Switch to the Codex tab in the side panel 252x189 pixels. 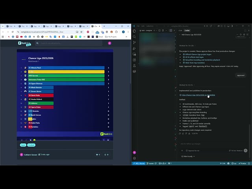(187, 30)
